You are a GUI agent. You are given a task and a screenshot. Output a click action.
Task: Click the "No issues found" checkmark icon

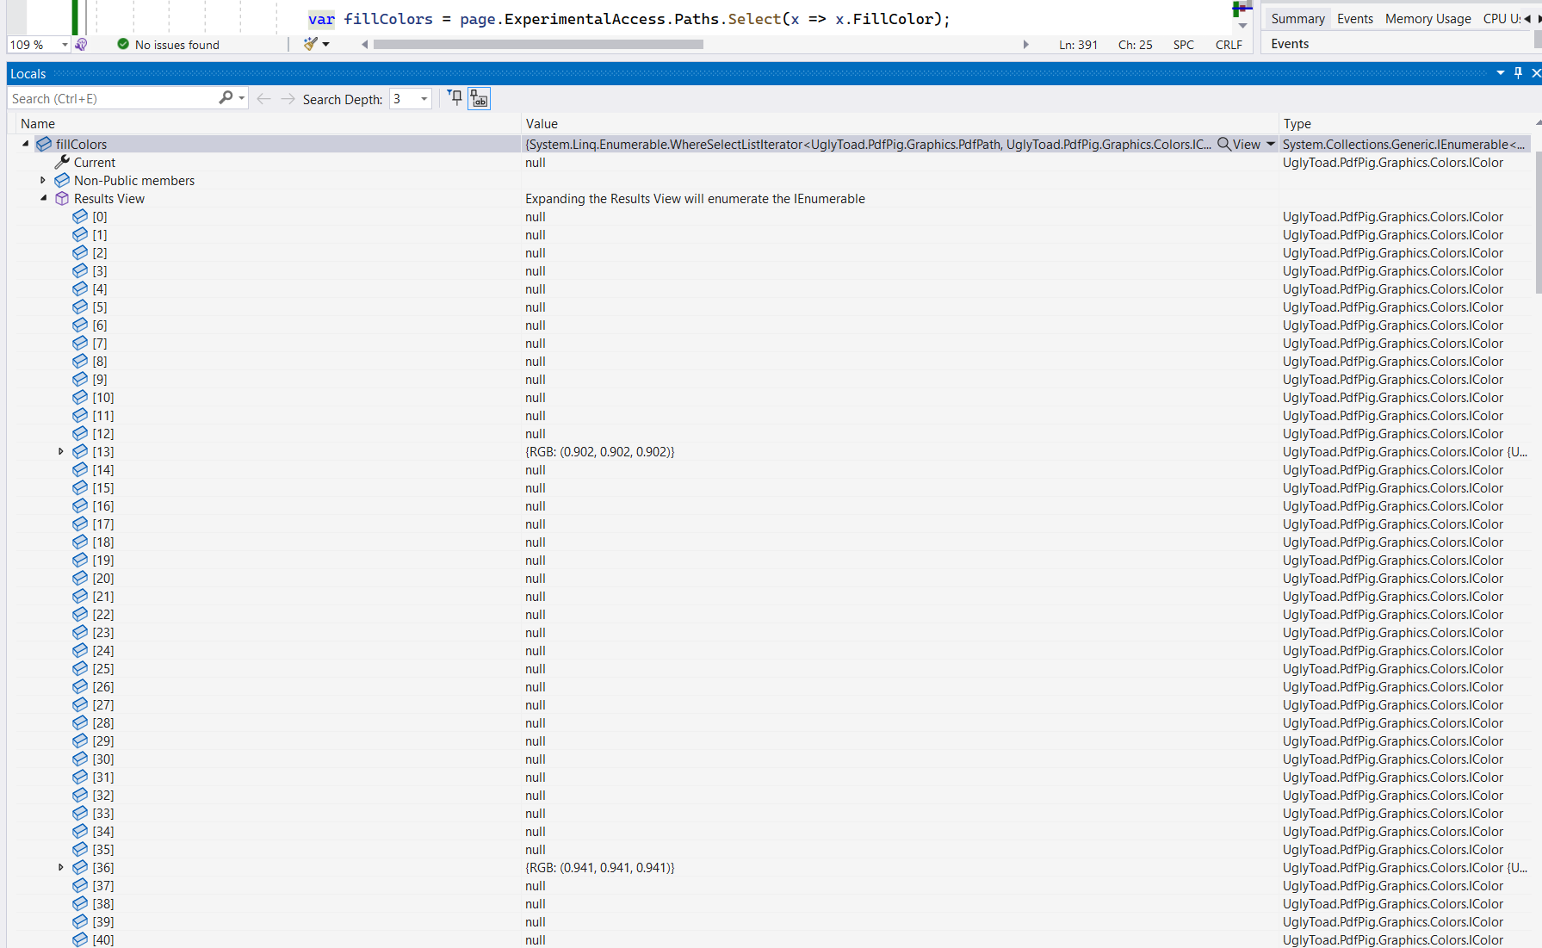pyautogui.click(x=121, y=44)
